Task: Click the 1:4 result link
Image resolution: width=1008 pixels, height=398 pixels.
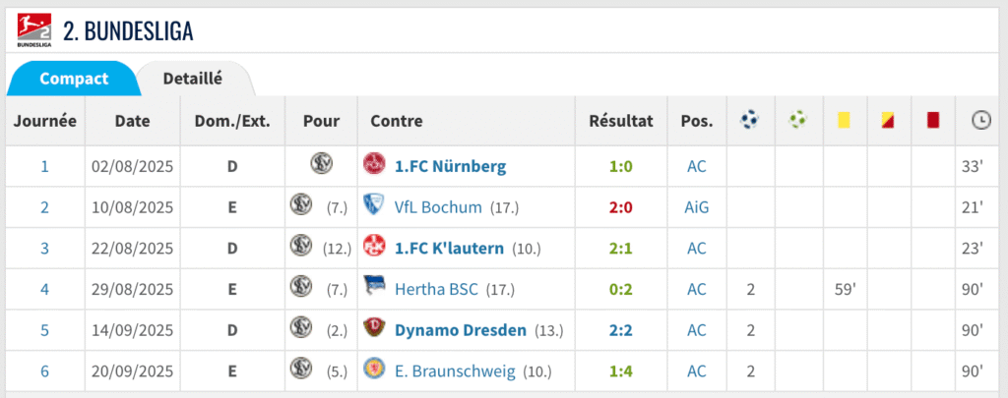Action: tap(620, 370)
